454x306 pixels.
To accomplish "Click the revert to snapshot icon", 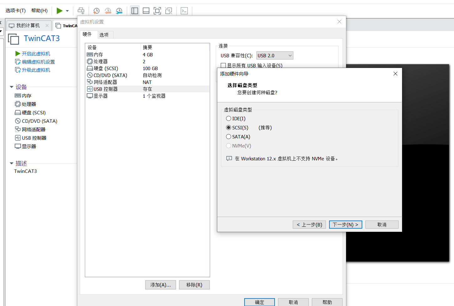I will [108, 11].
